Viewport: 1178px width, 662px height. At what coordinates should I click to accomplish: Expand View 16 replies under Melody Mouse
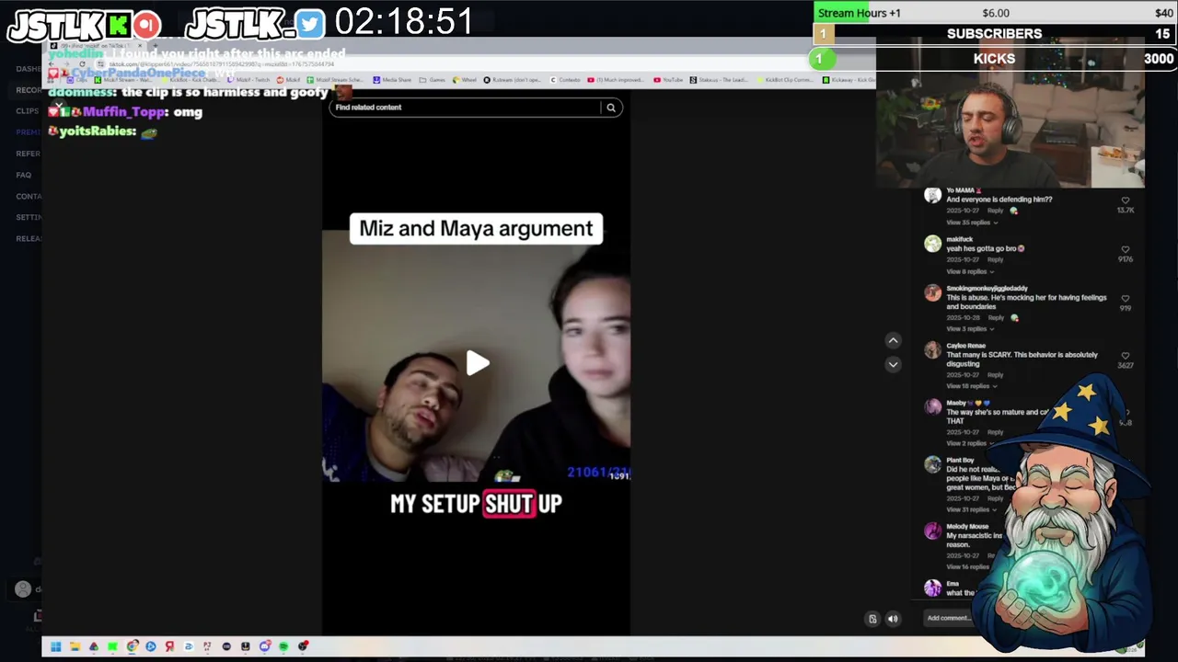click(970, 566)
